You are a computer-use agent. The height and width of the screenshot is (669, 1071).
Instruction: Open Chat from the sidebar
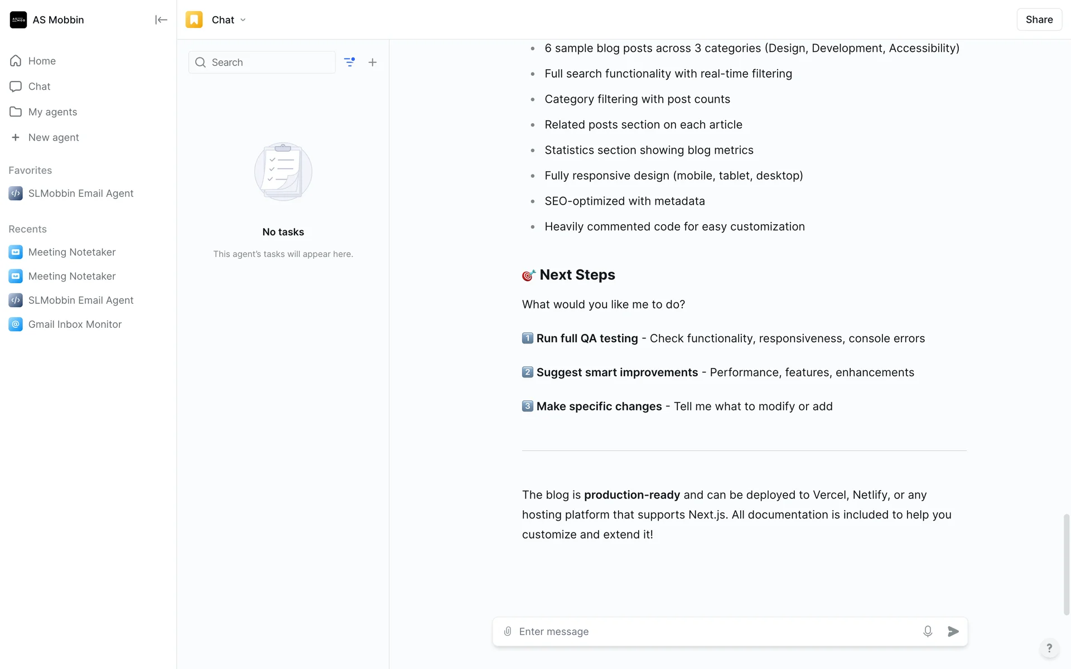[x=39, y=86]
